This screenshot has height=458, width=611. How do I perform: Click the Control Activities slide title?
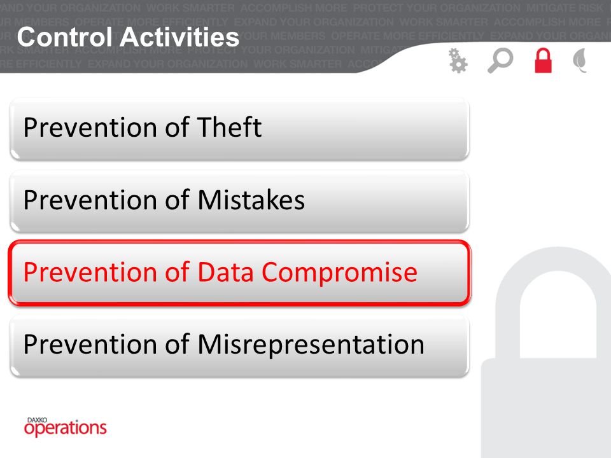click(x=128, y=38)
